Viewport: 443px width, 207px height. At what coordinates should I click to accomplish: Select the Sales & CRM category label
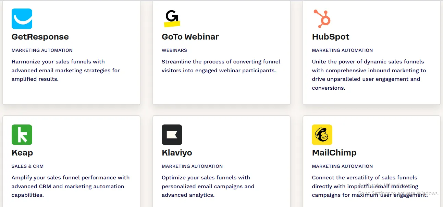(27, 166)
